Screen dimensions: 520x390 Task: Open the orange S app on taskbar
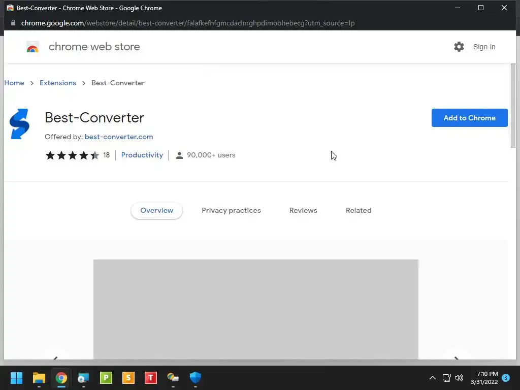tap(128, 378)
